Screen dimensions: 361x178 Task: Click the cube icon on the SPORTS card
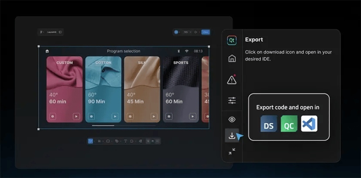(169, 117)
